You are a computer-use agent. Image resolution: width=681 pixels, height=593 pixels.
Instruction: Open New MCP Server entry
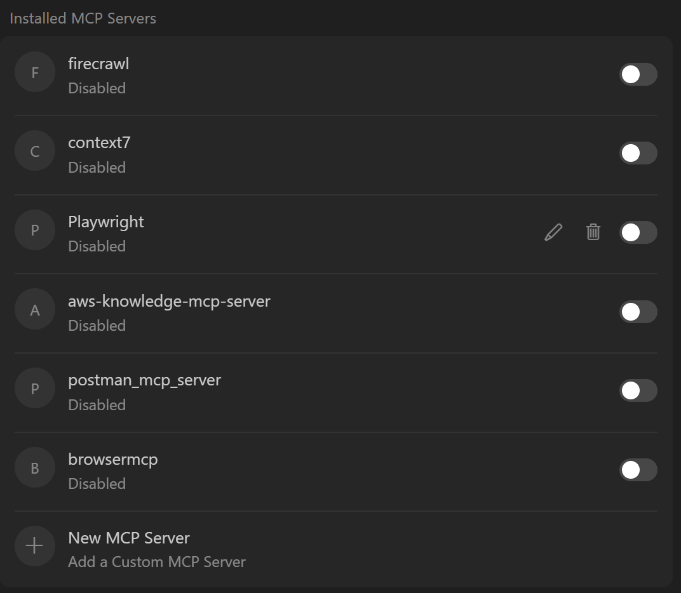pyautogui.click(x=335, y=549)
